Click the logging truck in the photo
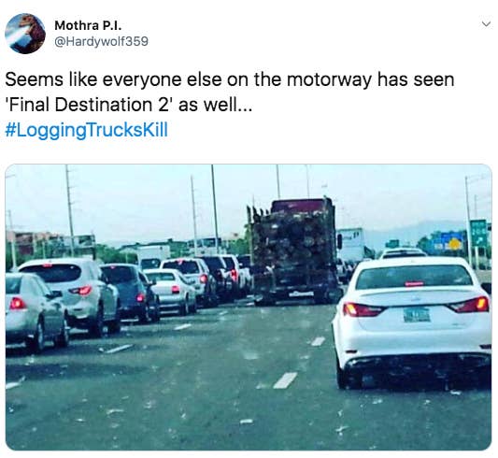This screenshot has width=498, height=458. (x=293, y=250)
